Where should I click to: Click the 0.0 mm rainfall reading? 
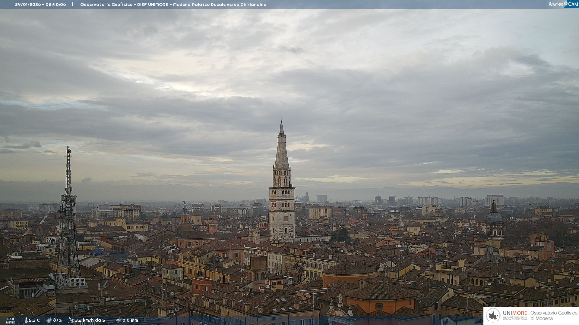click(130, 320)
